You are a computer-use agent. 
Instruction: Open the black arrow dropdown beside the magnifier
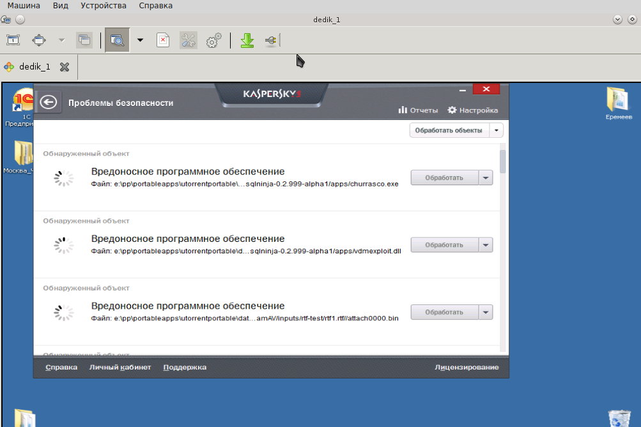140,40
